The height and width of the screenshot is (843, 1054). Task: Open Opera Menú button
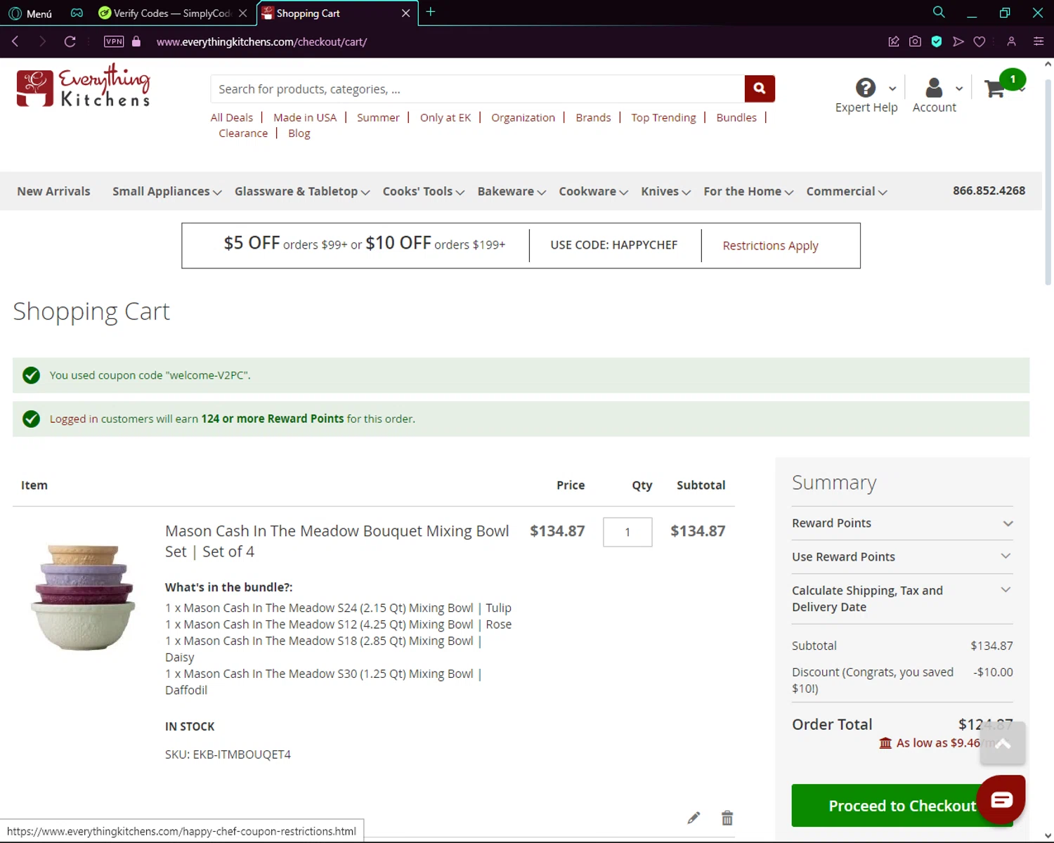coord(30,13)
